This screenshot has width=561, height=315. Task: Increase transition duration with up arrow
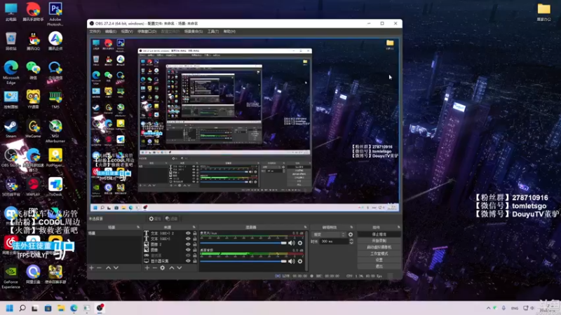click(x=351, y=240)
